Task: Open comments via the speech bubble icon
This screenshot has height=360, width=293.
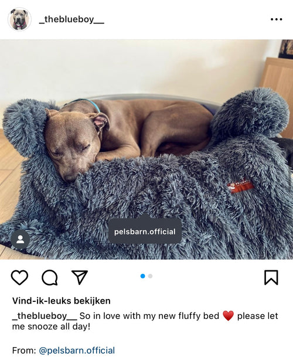Action: point(50,277)
